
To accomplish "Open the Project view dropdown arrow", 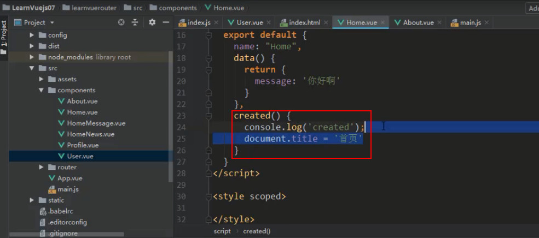I will [x=52, y=22].
